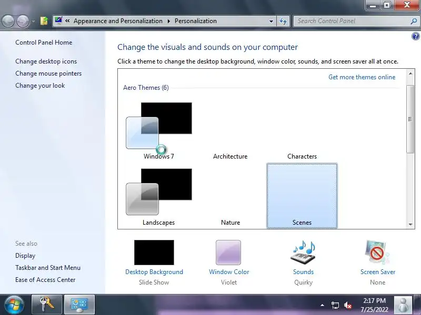Open the Screen Saver icon
The height and width of the screenshot is (315, 421).
click(377, 253)
